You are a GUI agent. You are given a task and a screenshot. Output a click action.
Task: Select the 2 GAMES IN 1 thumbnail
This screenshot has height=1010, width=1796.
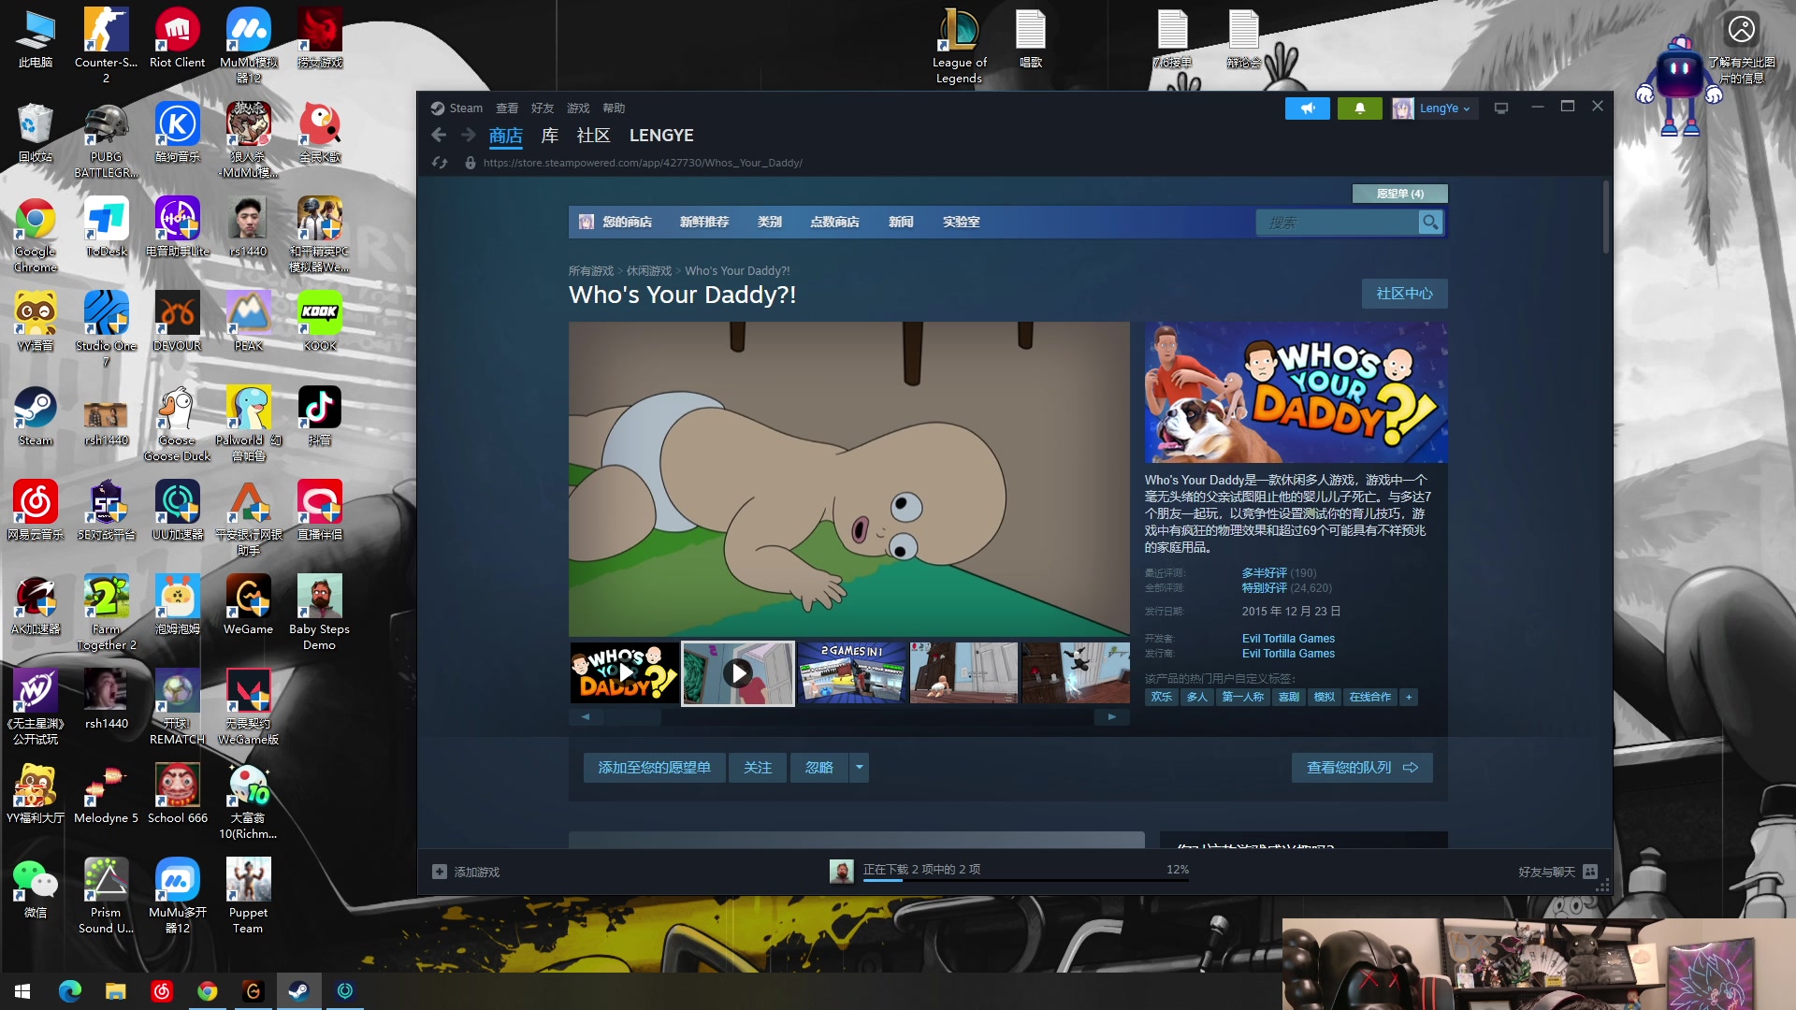[851, 673]
